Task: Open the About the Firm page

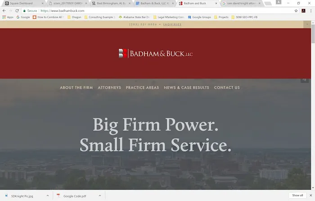Action: pos(76,87)
